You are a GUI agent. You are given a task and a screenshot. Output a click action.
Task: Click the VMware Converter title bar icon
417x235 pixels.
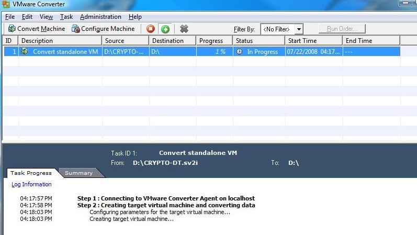point(6,4)
